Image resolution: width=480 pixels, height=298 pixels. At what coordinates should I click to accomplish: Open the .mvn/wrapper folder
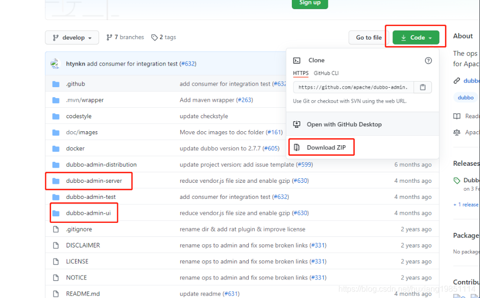pyautogui.click(x=85, y=100)
